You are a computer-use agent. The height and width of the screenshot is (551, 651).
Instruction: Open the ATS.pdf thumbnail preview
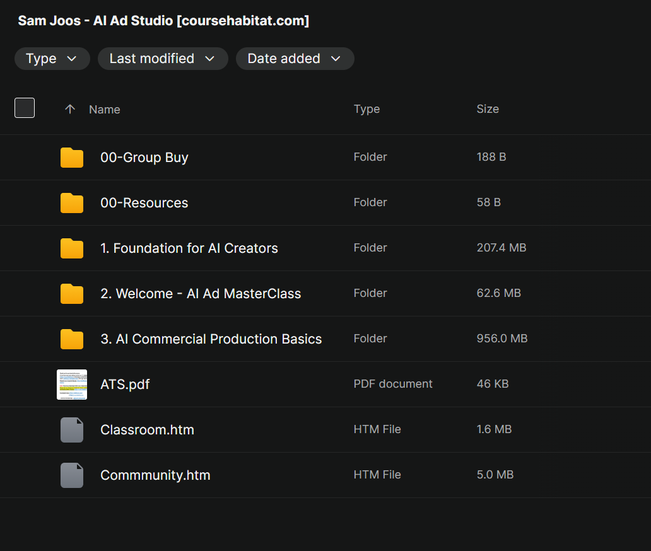pos(72,385)
